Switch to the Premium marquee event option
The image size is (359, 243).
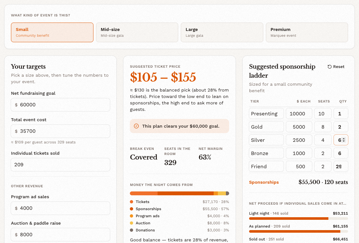307,32
